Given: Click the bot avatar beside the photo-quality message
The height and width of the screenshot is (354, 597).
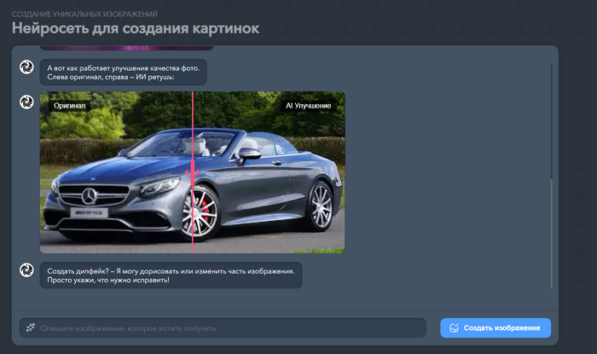Looking at the screenshot, I should (x=26, y=68).
